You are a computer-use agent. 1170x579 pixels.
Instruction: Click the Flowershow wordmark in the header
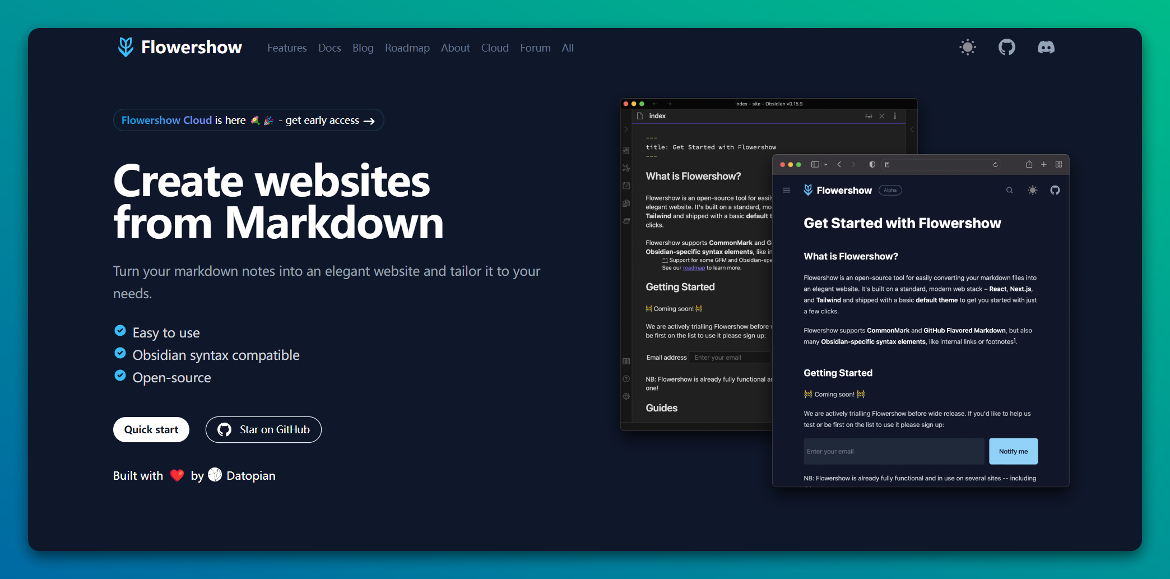coord(192,47)
